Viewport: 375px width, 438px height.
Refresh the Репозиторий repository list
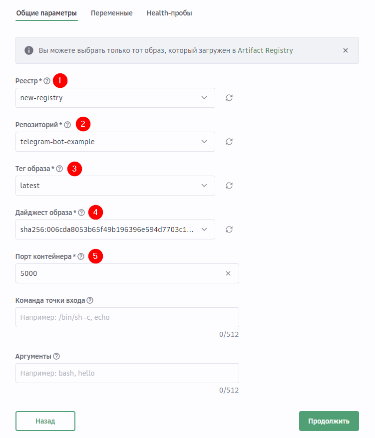click(x=229, y=142)
